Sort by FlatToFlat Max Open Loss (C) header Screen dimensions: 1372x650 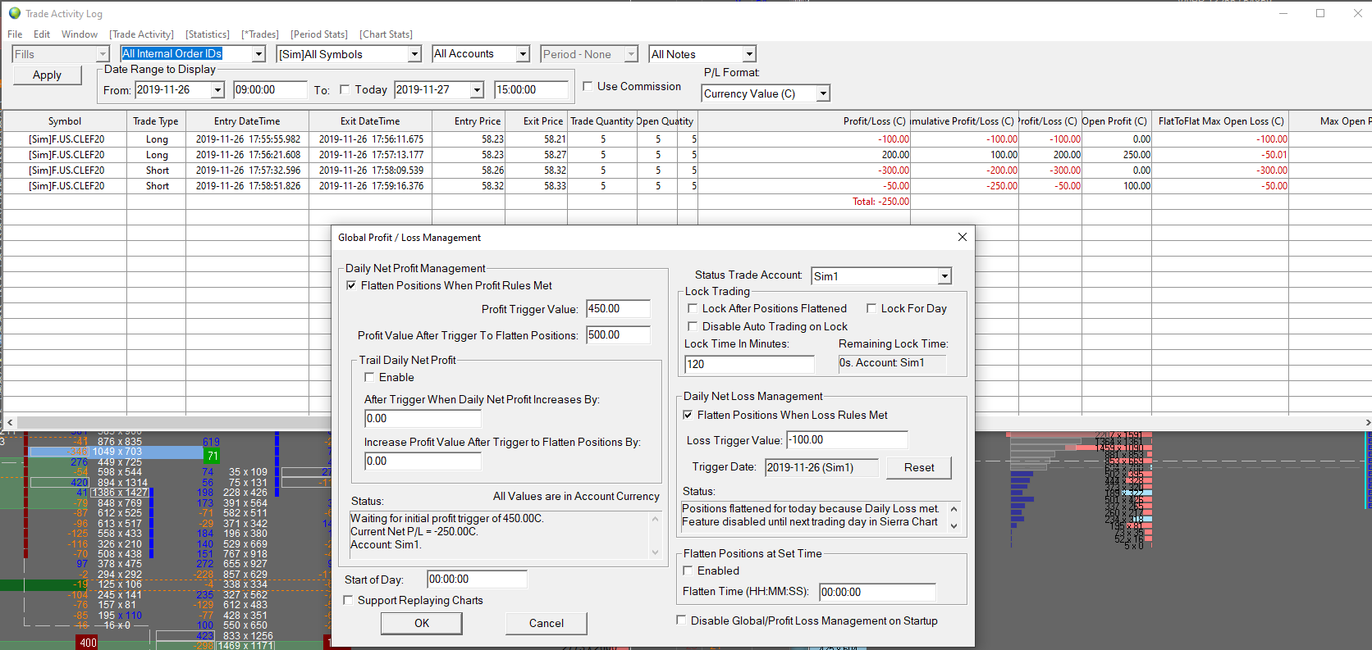coord(1220,121)
